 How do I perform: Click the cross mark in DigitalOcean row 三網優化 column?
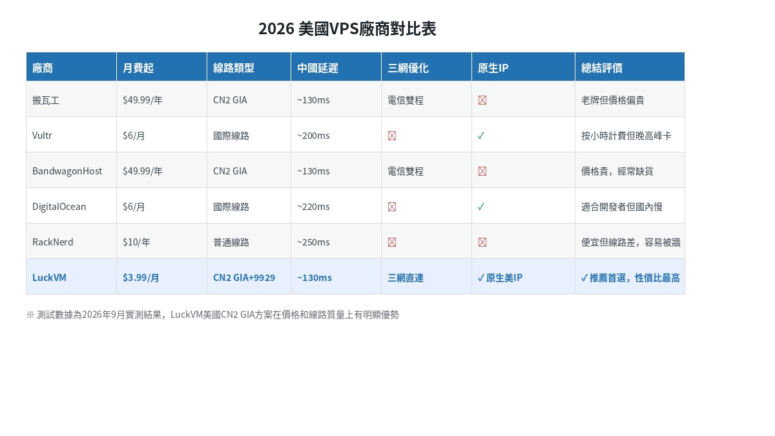pos(391,207)
